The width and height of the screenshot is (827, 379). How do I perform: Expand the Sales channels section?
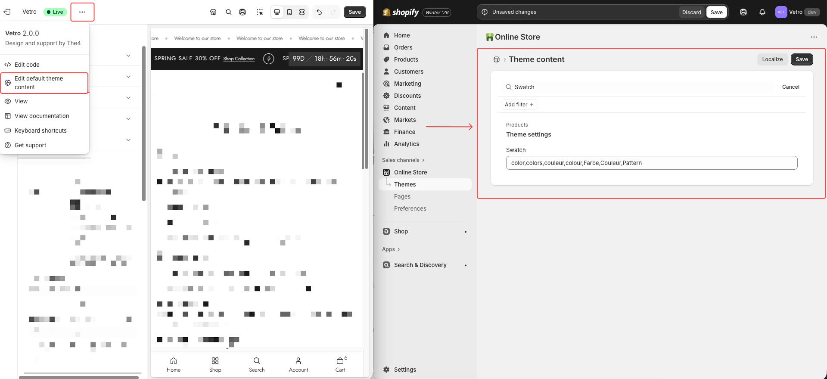coord(403,160)
